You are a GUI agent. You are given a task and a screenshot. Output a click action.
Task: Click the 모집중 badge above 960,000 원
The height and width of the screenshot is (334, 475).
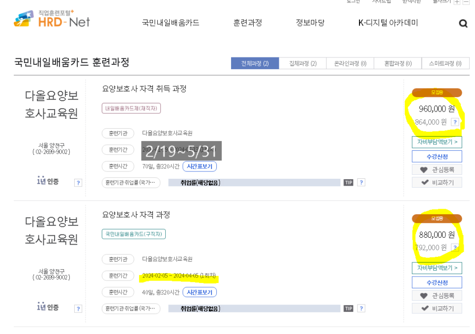(437, 92)
